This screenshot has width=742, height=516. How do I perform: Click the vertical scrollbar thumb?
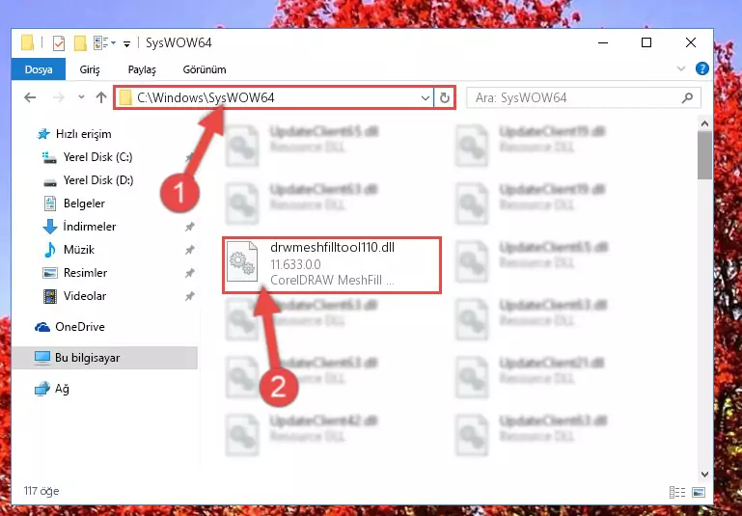pos(704,155)
